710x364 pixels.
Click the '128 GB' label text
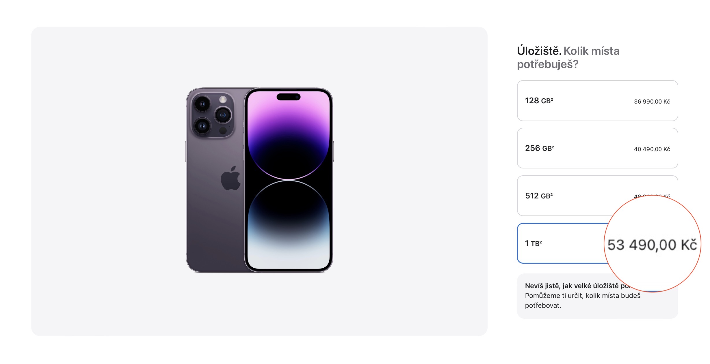coord(539,101)
